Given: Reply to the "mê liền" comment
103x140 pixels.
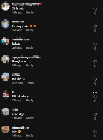Looking at the screenshot, I should (30, 83).
